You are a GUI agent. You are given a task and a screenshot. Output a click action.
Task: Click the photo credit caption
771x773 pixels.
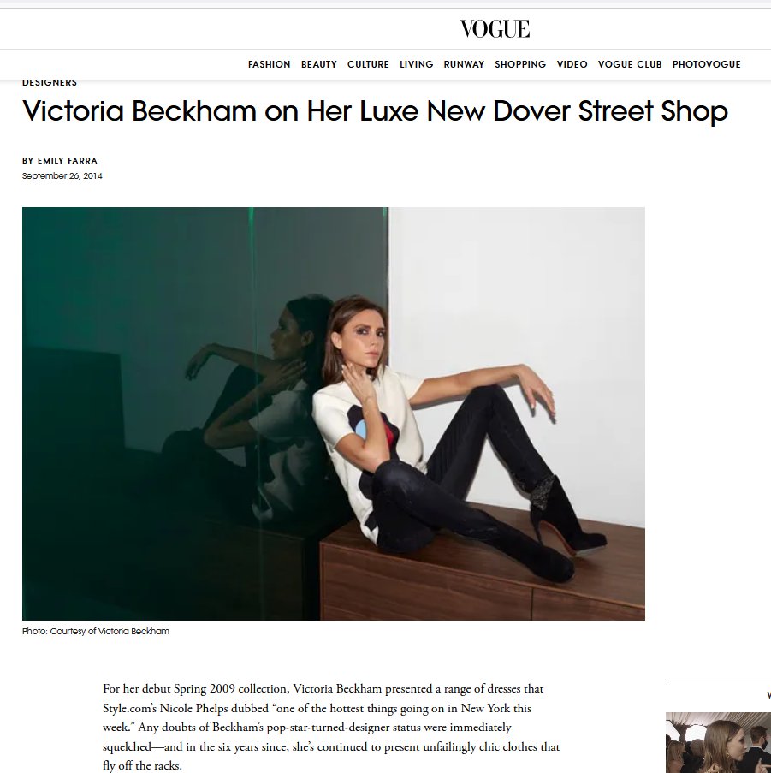(96, 631)
